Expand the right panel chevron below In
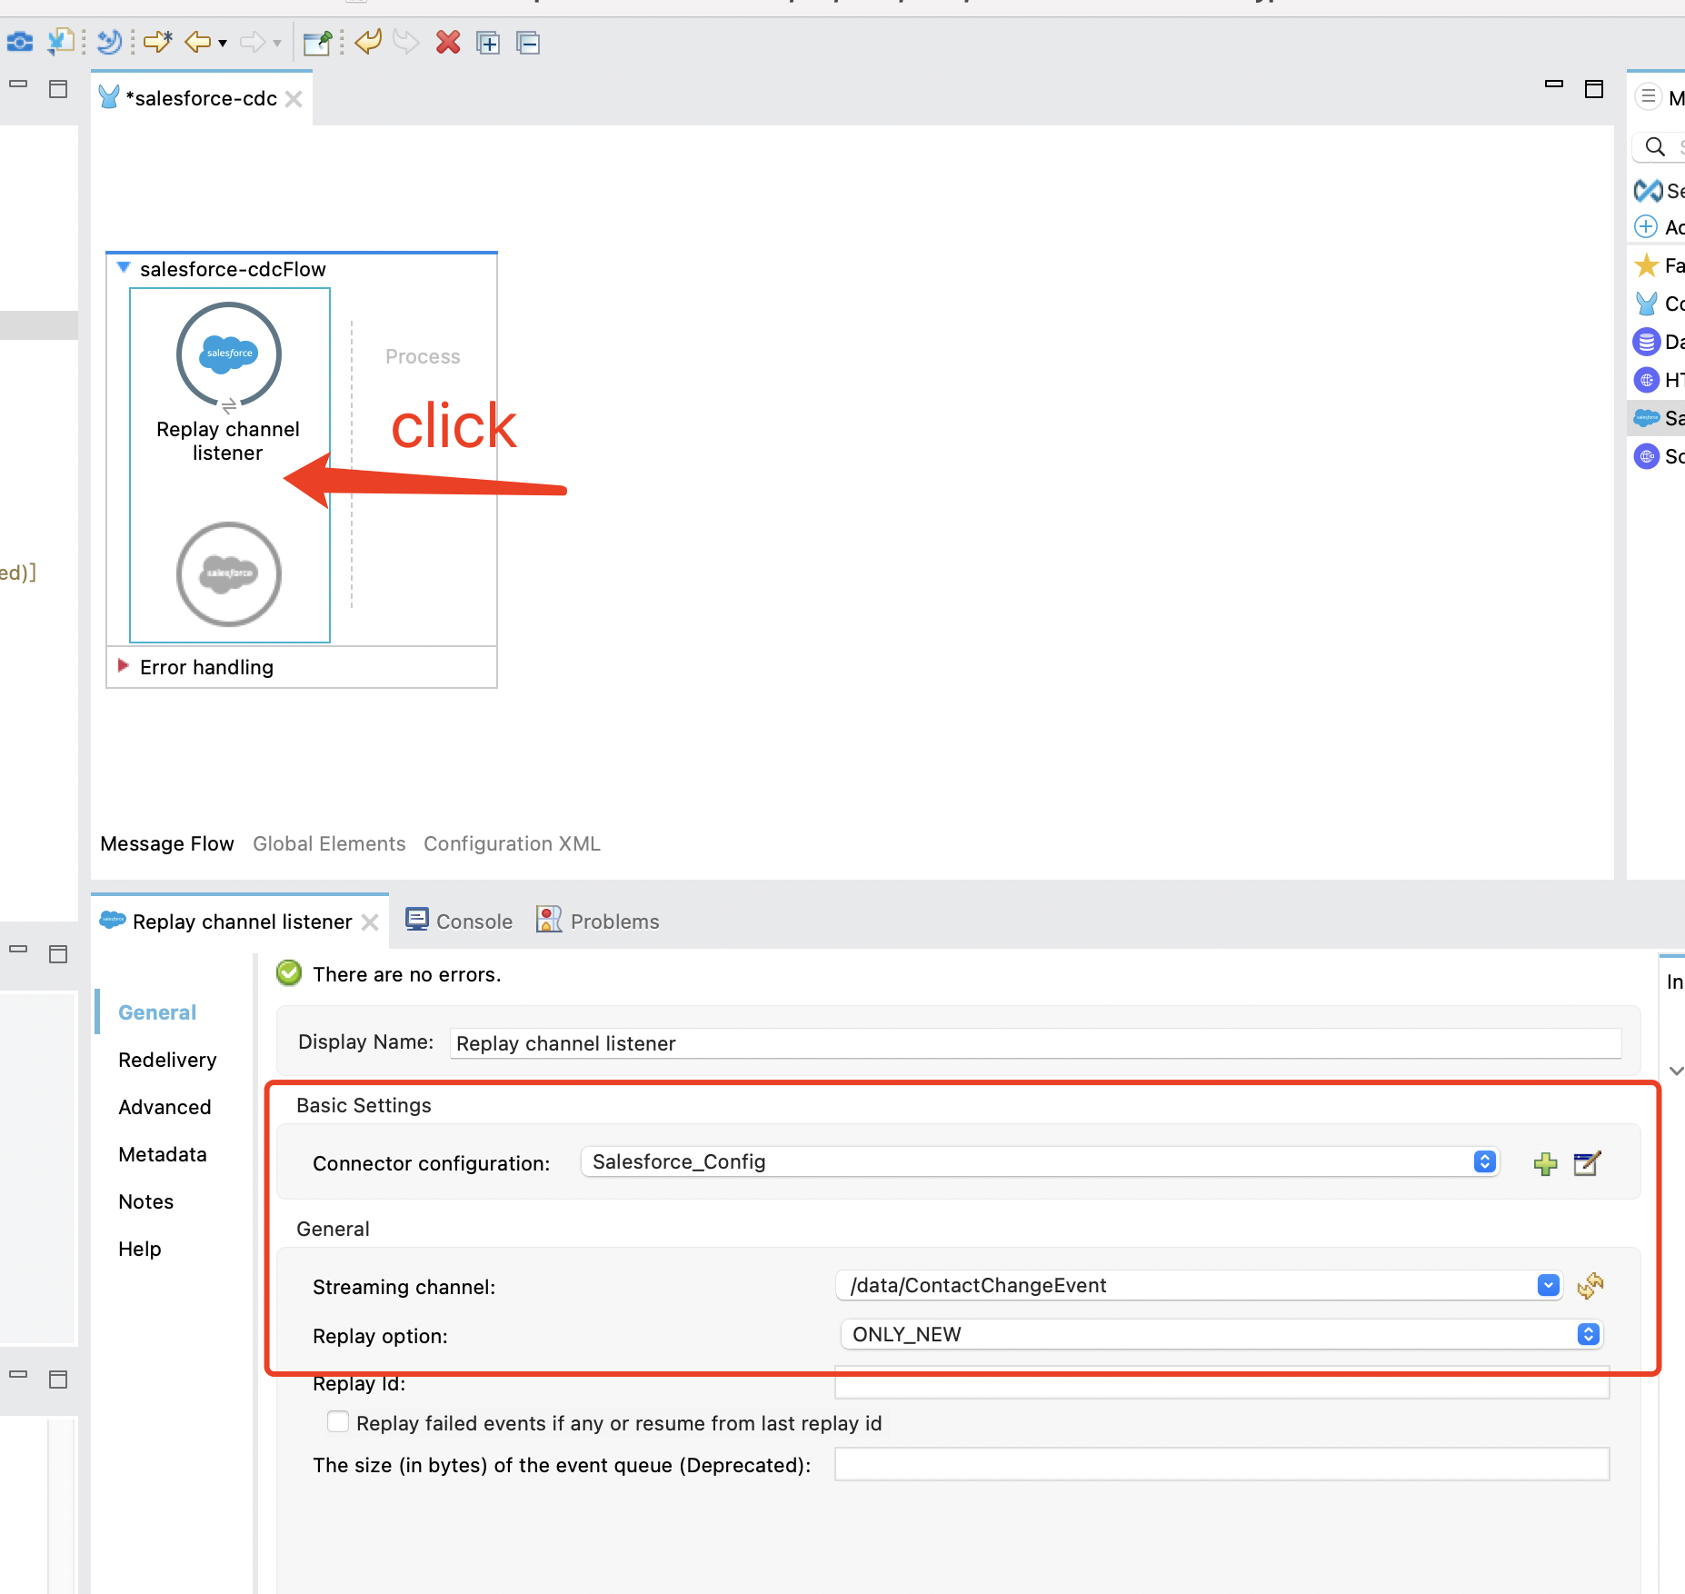The height and width of the screenshot is (1594, 1685). point(1676,1071)
